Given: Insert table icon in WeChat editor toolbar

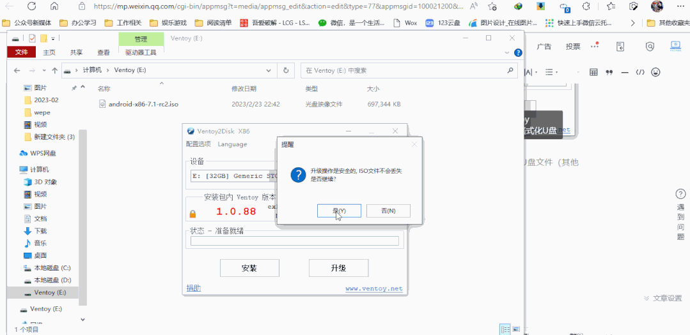Looking at the screenshot, I should pyautogui.click(x=593, y=72).
